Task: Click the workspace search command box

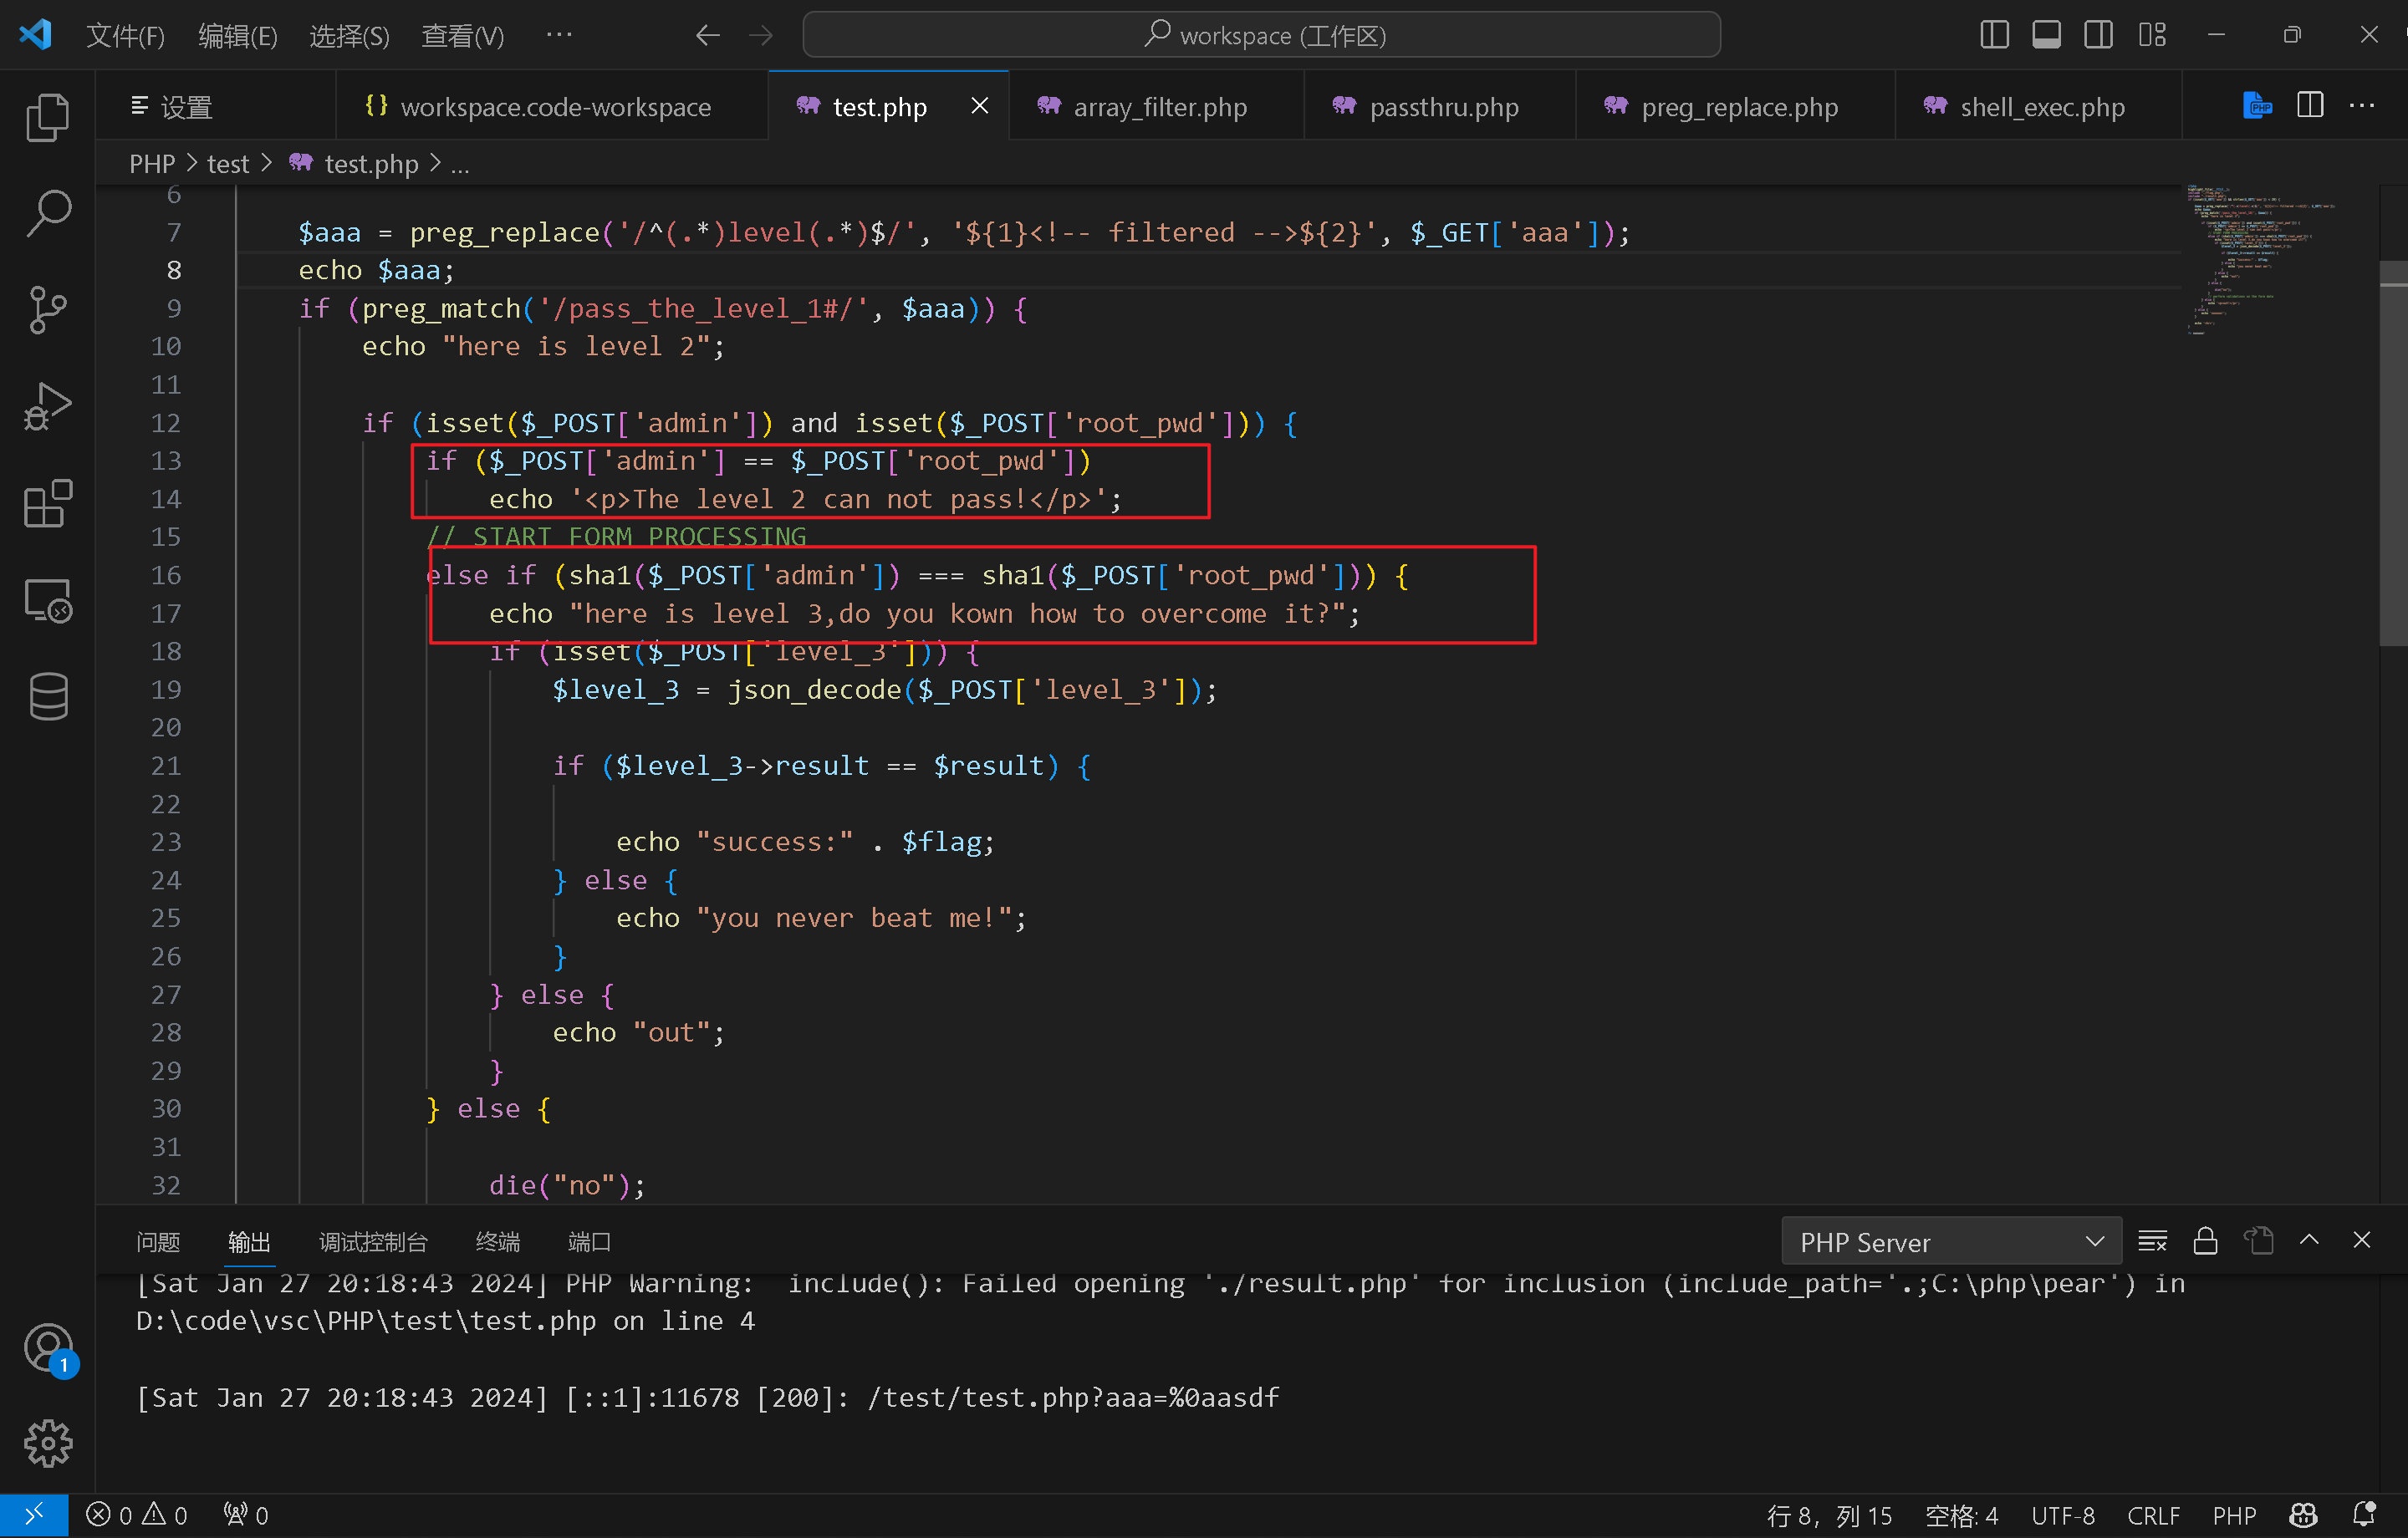Action: 1261,35
